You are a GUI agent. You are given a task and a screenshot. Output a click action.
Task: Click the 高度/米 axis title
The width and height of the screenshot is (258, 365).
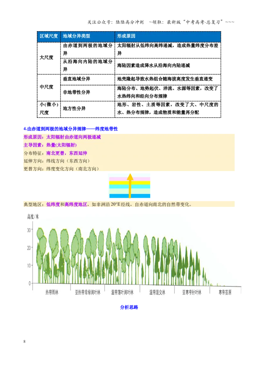point(33,217)
